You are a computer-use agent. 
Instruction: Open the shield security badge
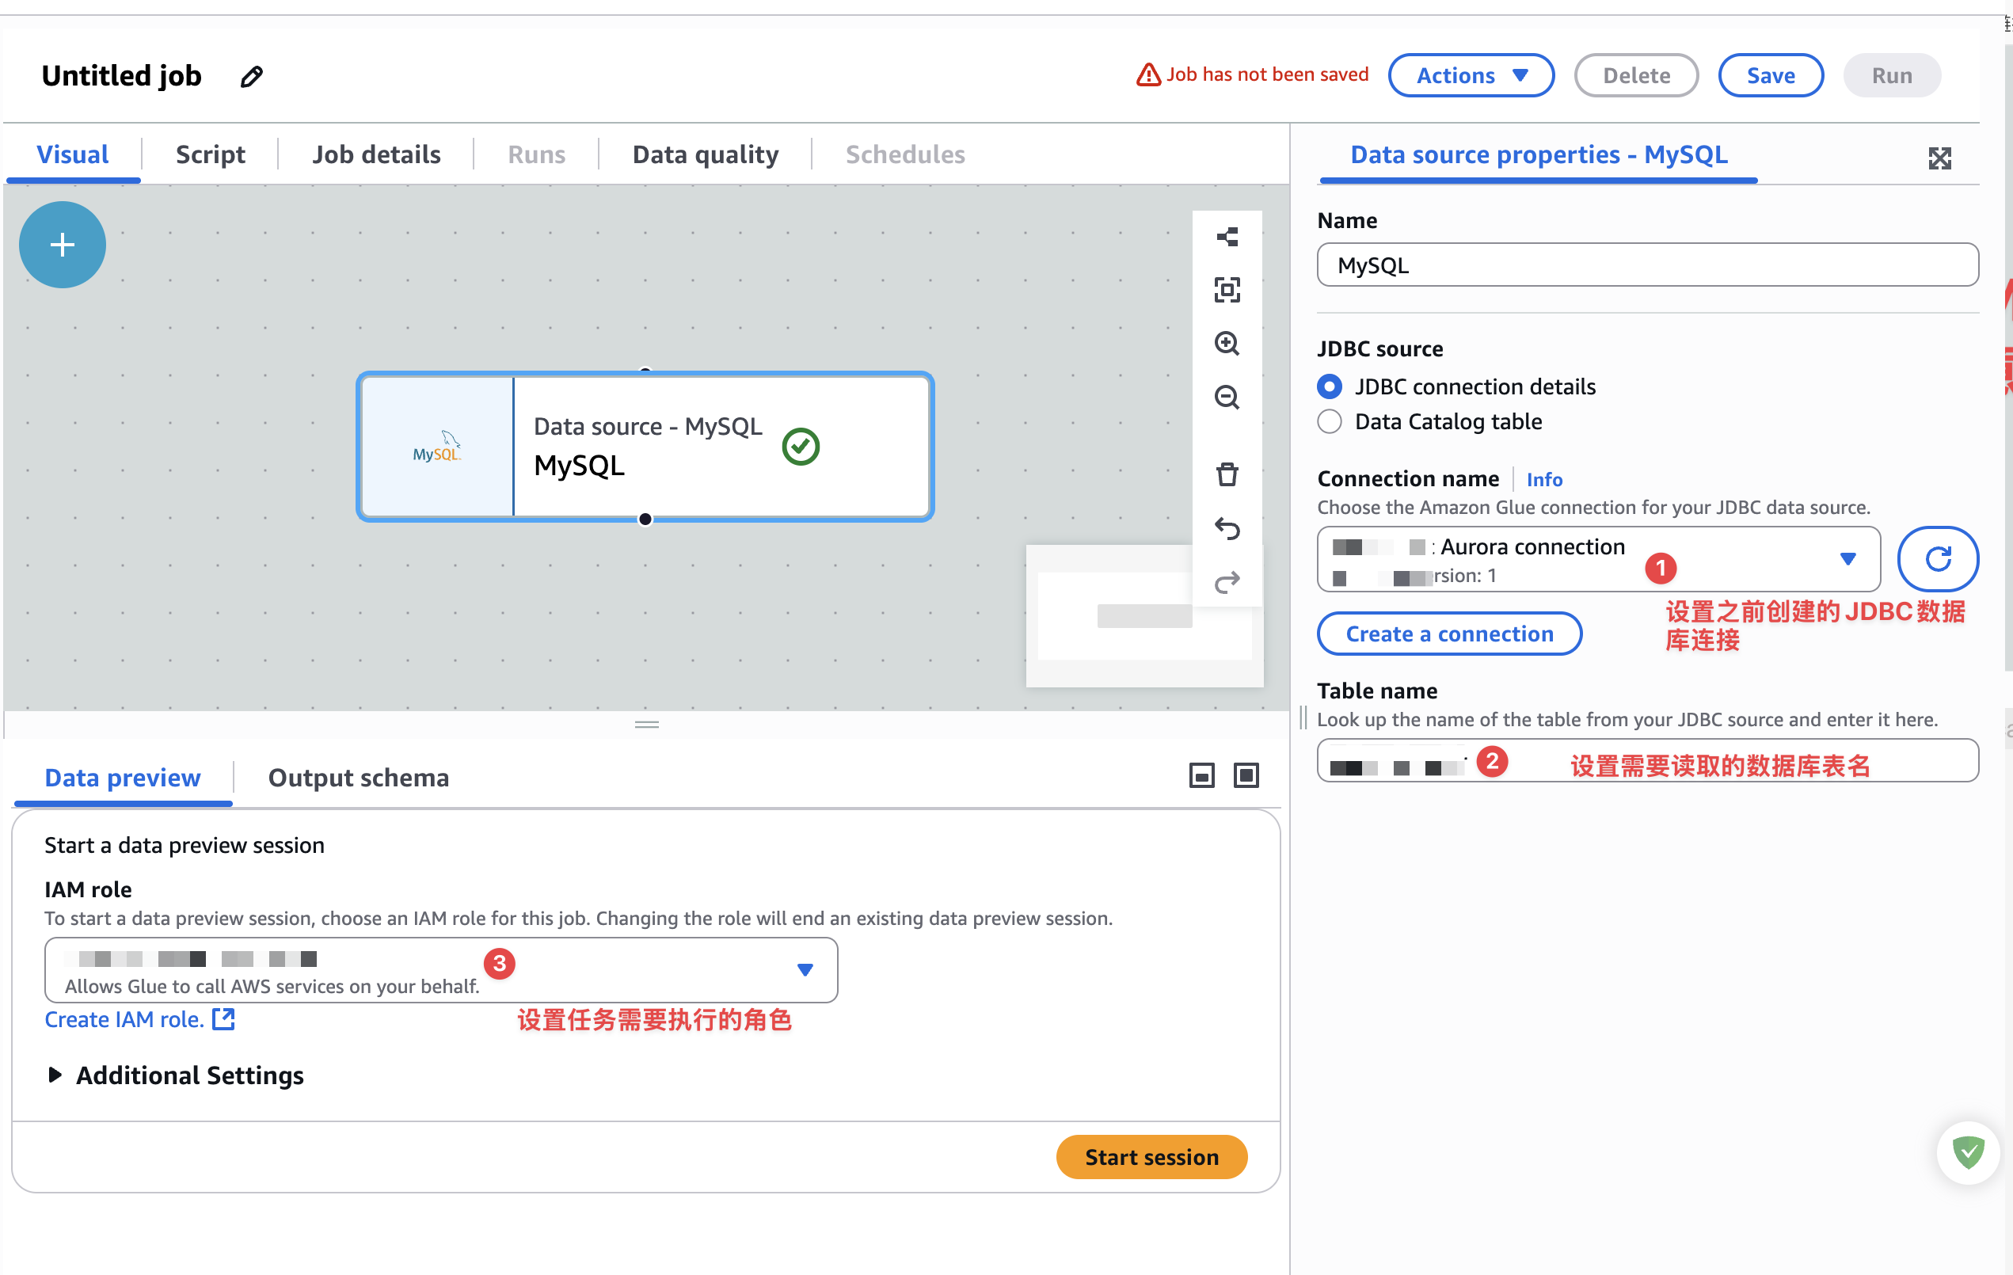click(1968, 1152)
